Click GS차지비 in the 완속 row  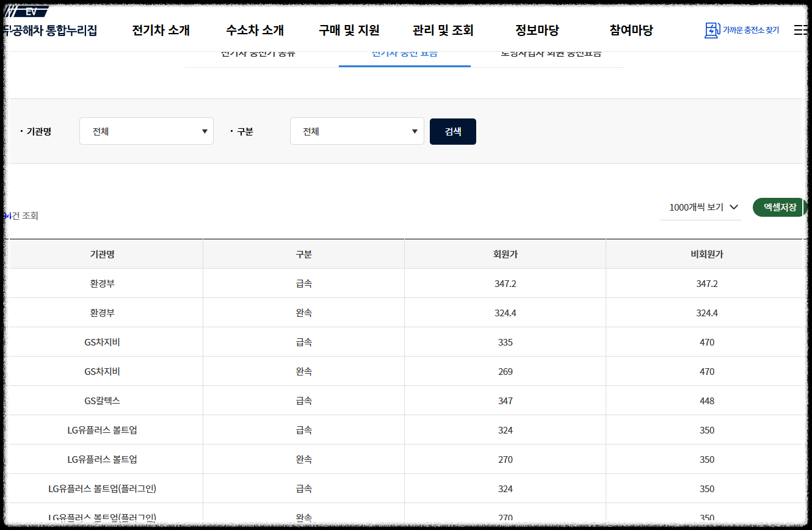coord(102,372)
